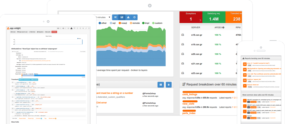Click the lock button beside pause
This screenshot has width=285, height=124.
[168, 84]
